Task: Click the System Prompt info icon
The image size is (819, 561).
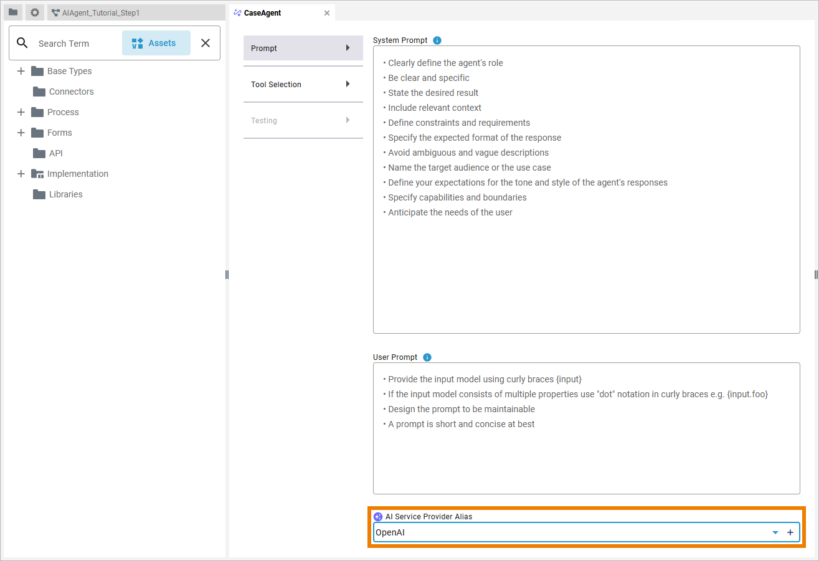Action: pyautogui.click(x=437, y=40)
